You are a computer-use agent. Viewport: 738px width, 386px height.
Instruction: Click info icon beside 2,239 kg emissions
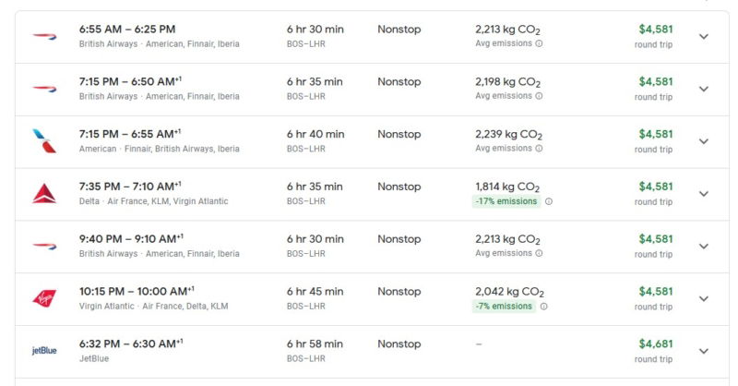(x=539, y=149)
